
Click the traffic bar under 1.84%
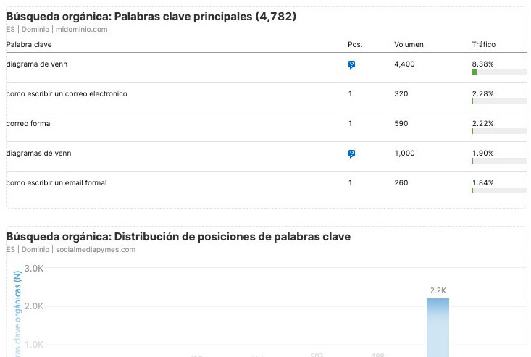(498, 190)
